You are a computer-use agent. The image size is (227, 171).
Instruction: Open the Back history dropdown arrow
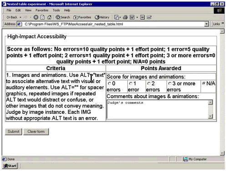click(20, 17)
